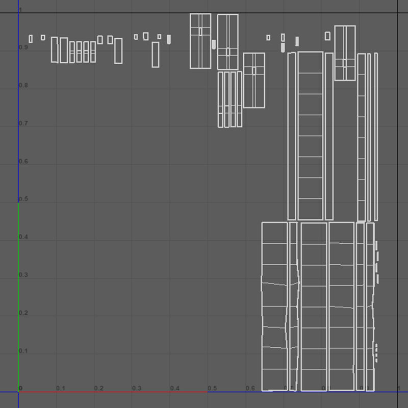Select the tall narrow multi-rung strip near right edge

[362, 137]
